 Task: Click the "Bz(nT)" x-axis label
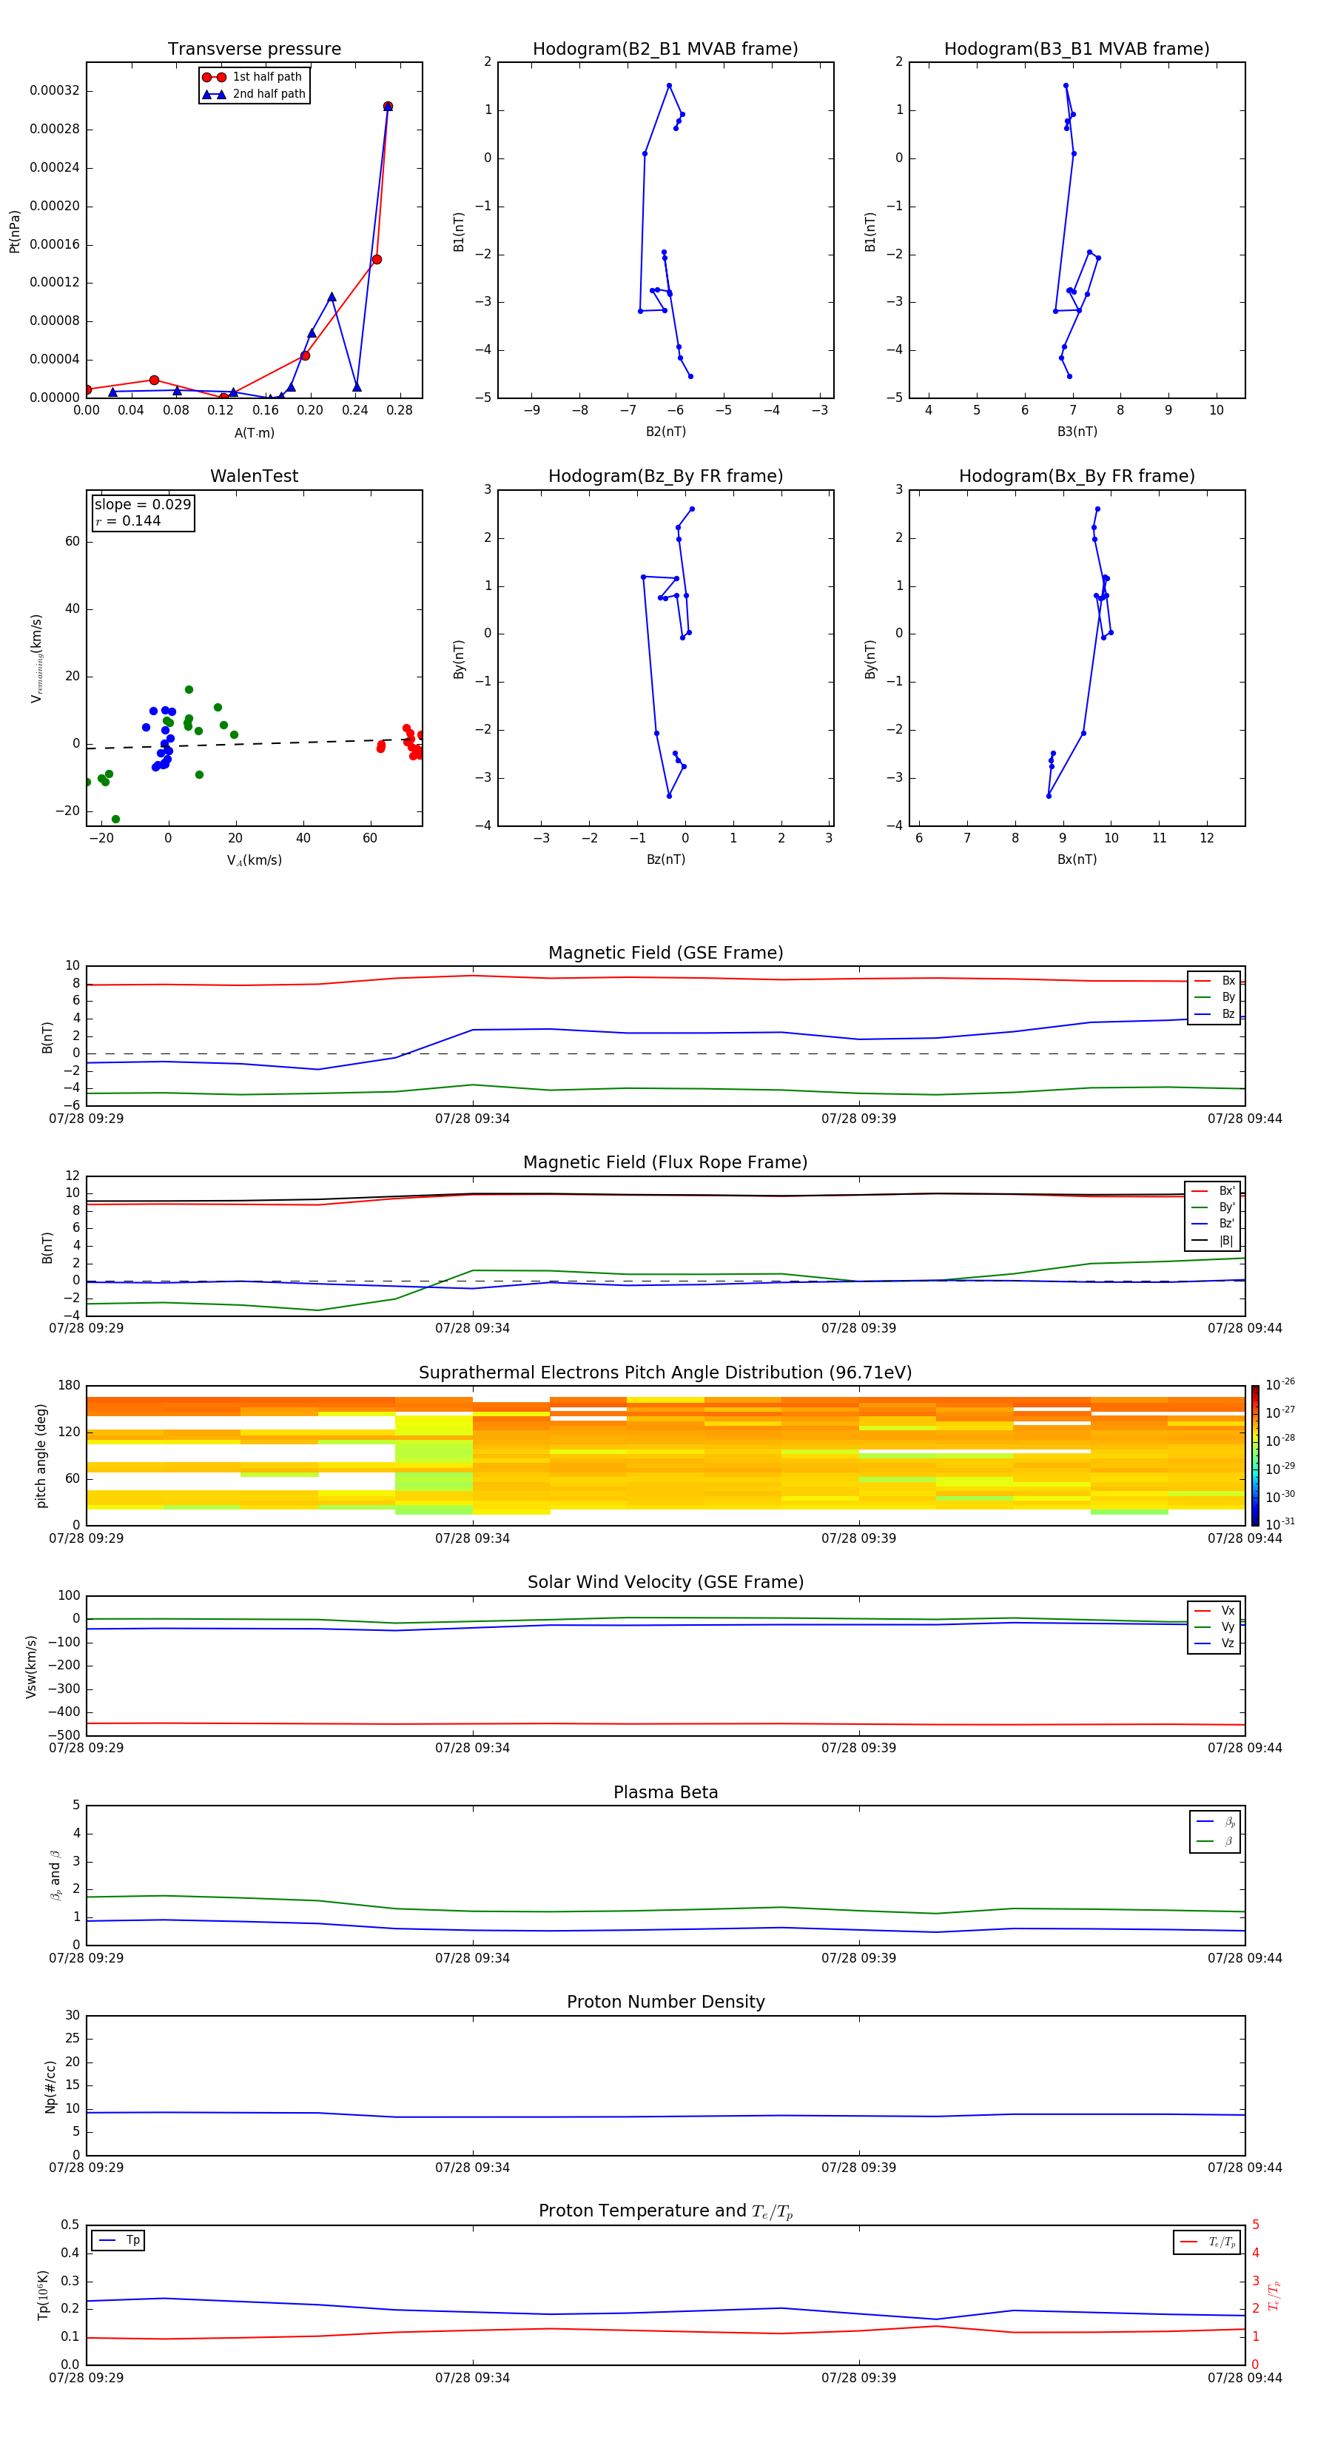[x=665, y=859]
